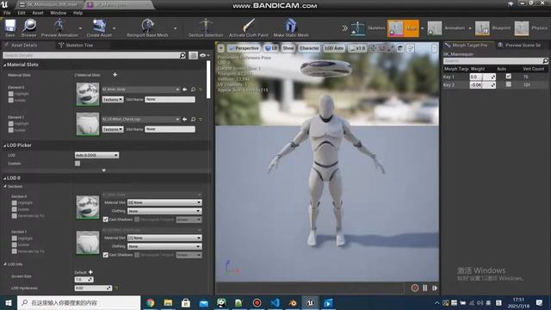Screen dimensions: 551x310
Task: Open Textures dropdown for Element 1
Action: [x=113, y=129]
